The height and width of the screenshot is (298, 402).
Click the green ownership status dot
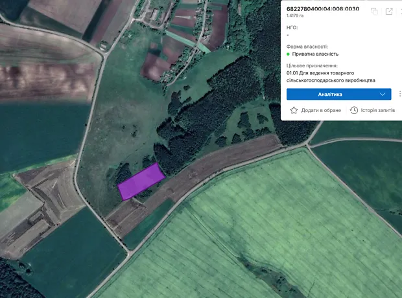(x=288, y=54)
